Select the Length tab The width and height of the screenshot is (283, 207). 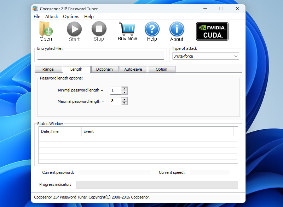click(x=76, y=69)
